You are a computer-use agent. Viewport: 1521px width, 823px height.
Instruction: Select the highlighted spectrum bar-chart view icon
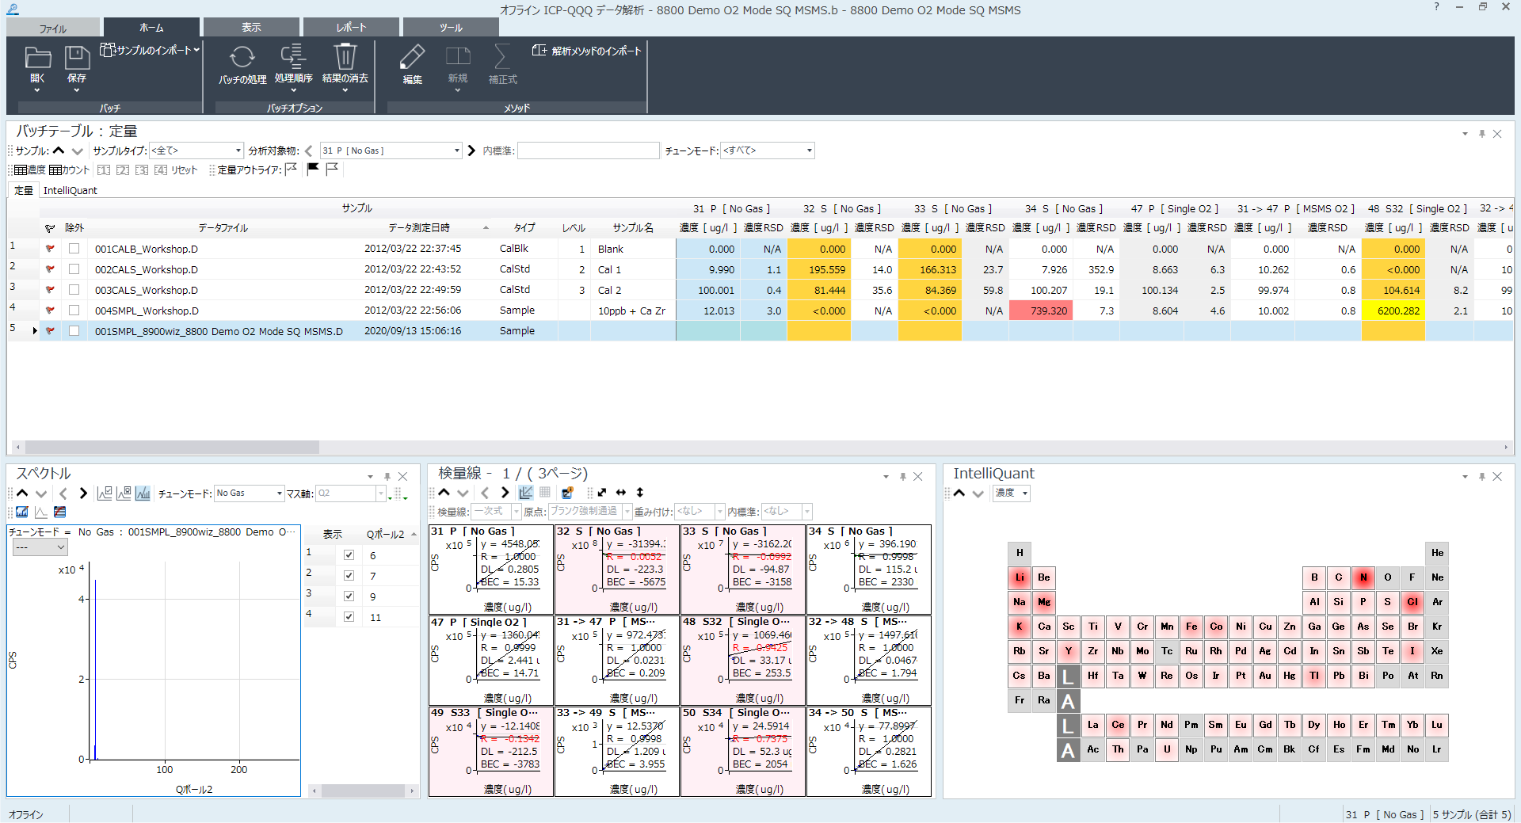pos(143,493)
